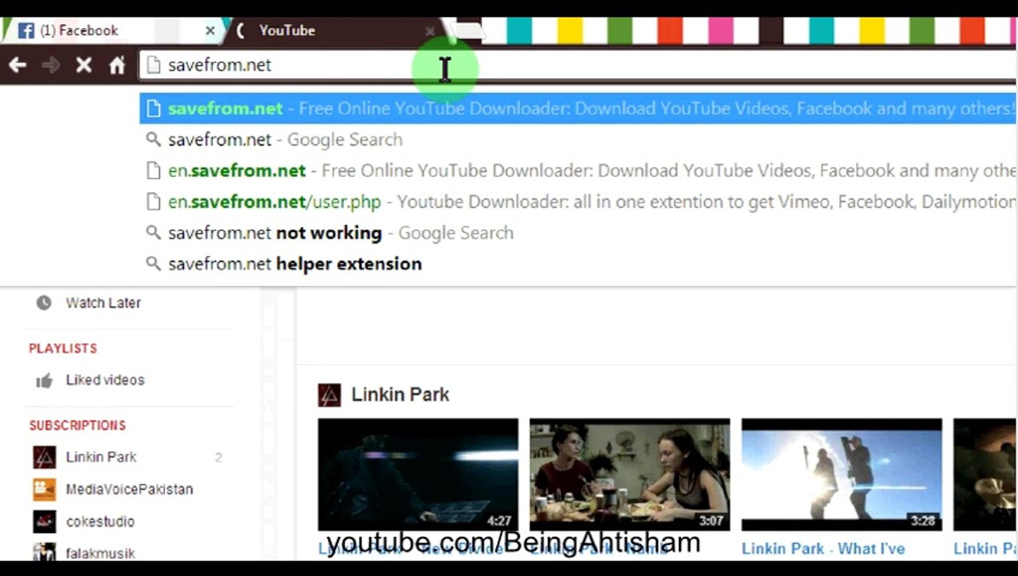This screenshot has width=1018, height=576.
Task: Switch to the YouTube tab
Action: click(336, 30)
